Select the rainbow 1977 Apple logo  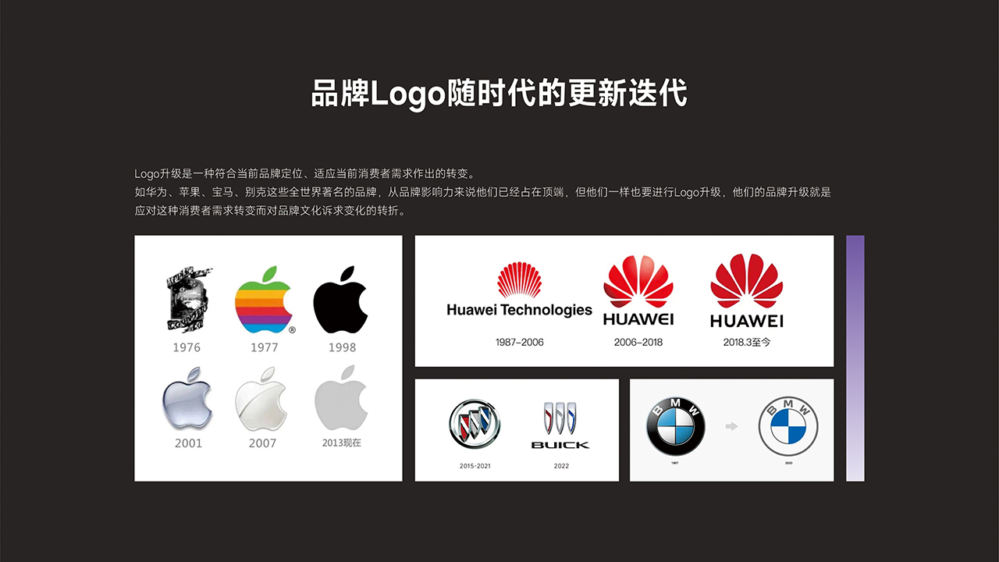(x=265, y=300)
